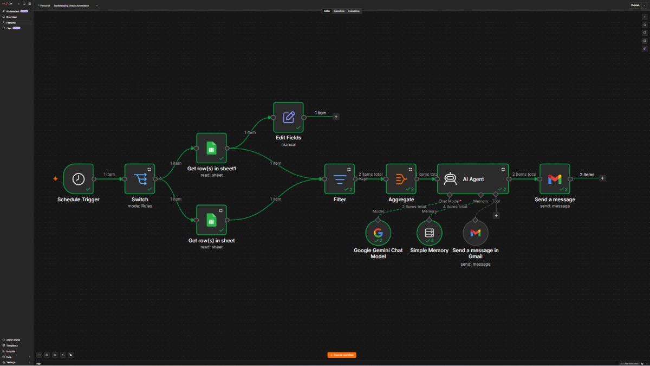This screenshot has height=366, width=650.
Task: Click the orange Execute workflow button
Action: click(x=342, y=355)
